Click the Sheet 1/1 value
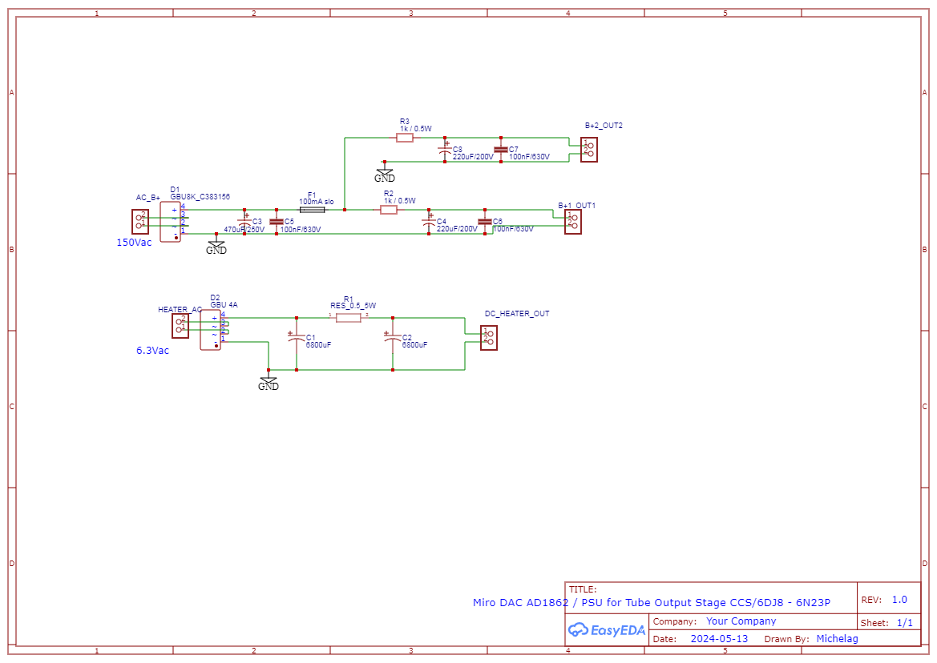937x663 pixels. [905, 623]
